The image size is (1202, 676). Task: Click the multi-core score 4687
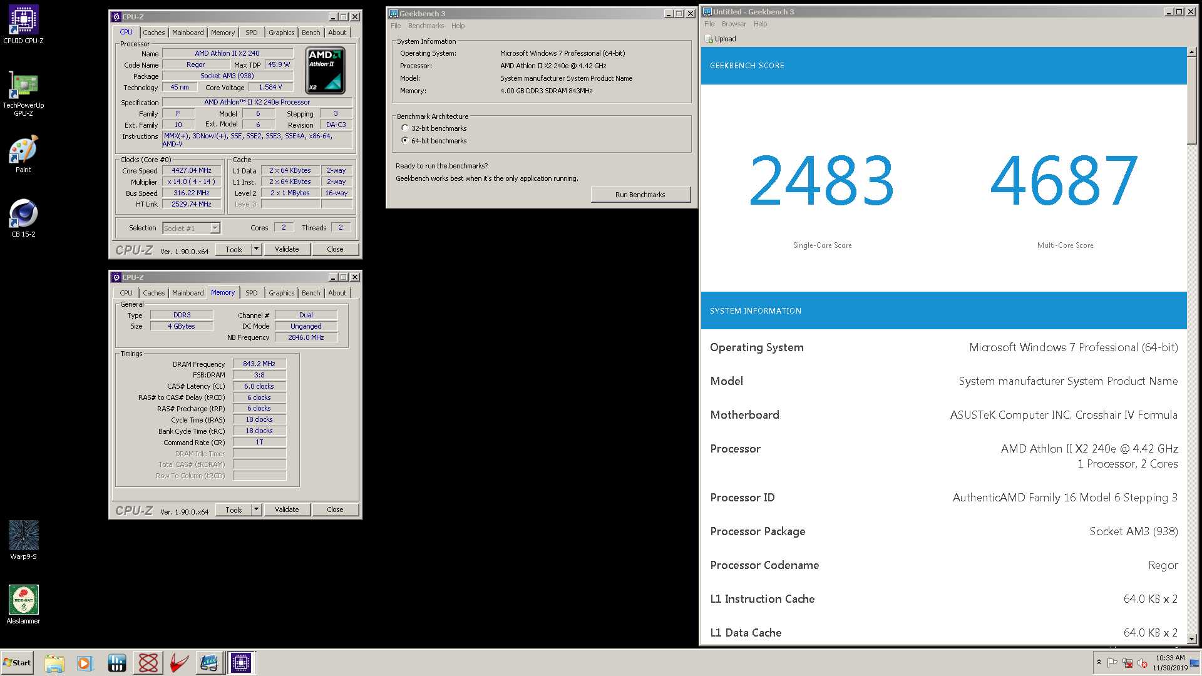[1064, 182]
